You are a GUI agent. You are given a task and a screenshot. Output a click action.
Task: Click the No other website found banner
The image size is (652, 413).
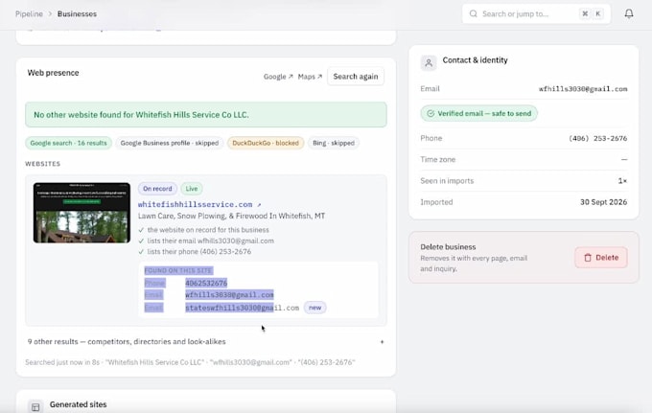tap(206, 115)
